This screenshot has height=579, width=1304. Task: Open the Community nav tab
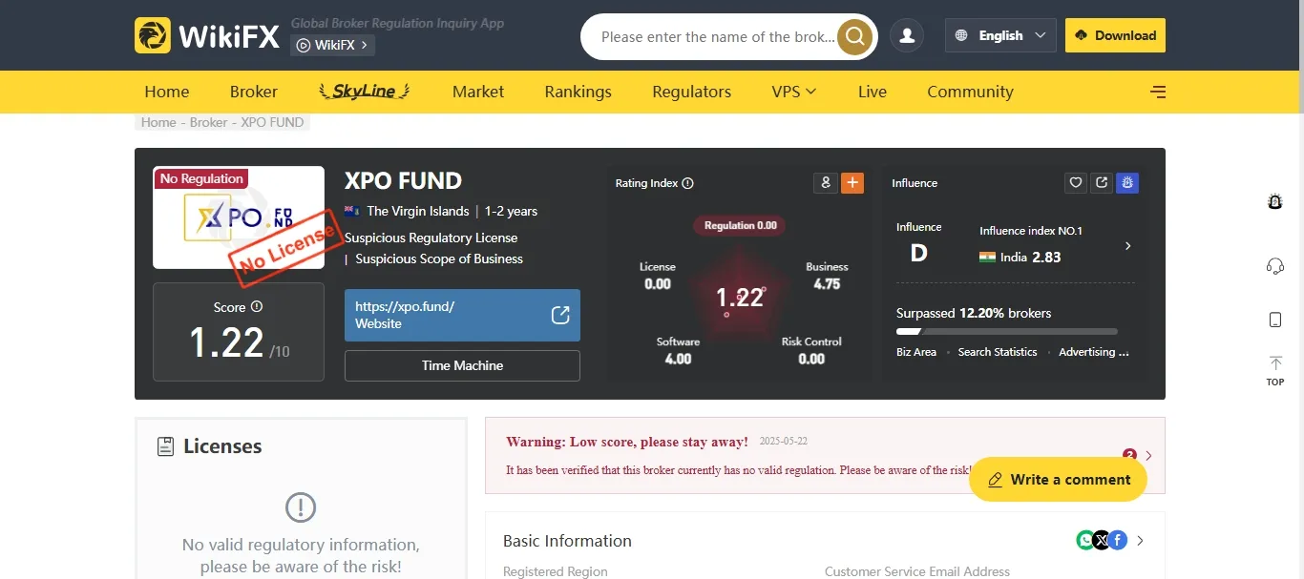[x=970, y=92]
